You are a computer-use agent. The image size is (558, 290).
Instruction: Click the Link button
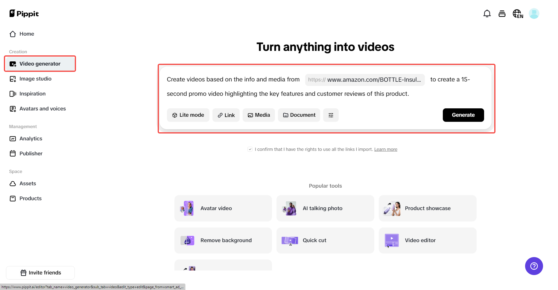[226, 115]
